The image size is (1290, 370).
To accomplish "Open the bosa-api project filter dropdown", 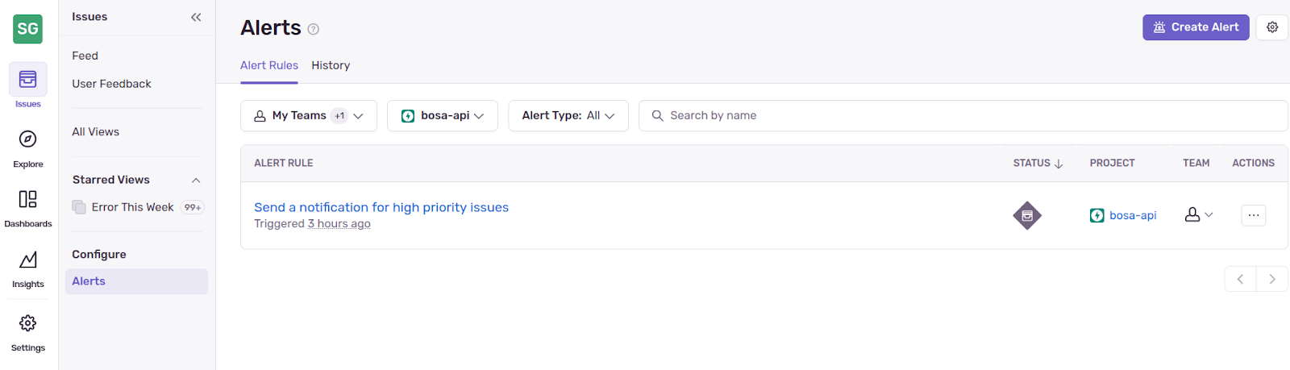I will (x=443, y=116).
